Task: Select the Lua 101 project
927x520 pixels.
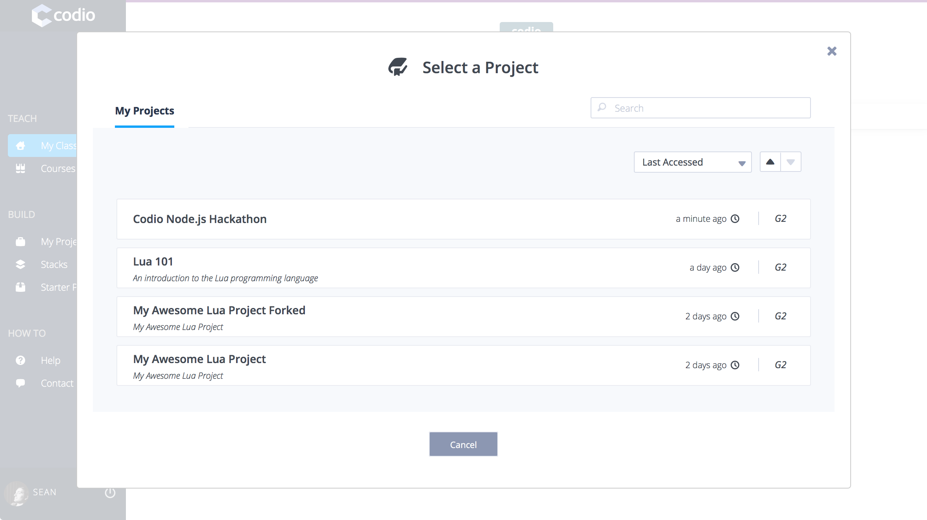Action: click(463, 268)
